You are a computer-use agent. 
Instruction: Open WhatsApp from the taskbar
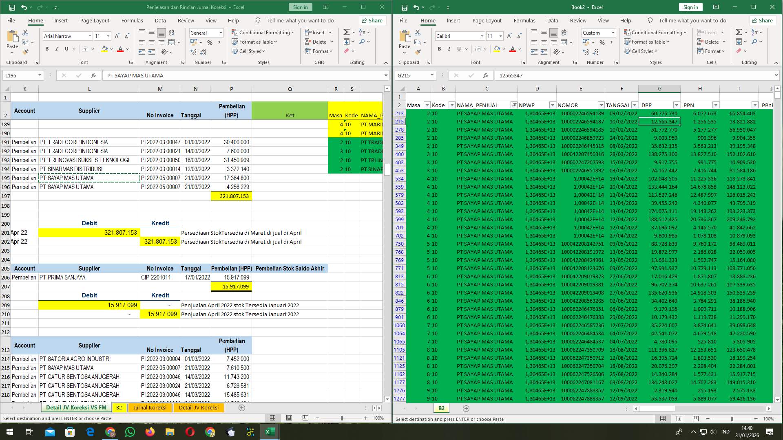[130, 431]
